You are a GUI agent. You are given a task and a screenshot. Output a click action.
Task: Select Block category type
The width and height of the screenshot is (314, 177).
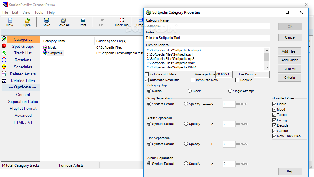tap(190, 91)
